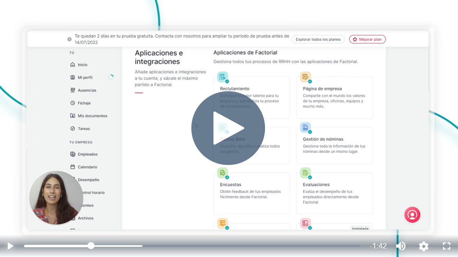Click the Ausencias palm tree icon

point(73,90)
